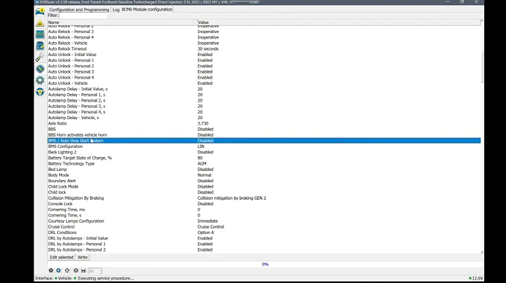Select the Boundary Alert row
This screenshot has width=506, height=283.
tap(264, 181)
